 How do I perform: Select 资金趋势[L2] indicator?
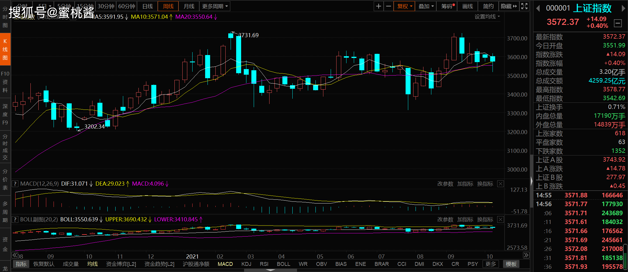159,264
